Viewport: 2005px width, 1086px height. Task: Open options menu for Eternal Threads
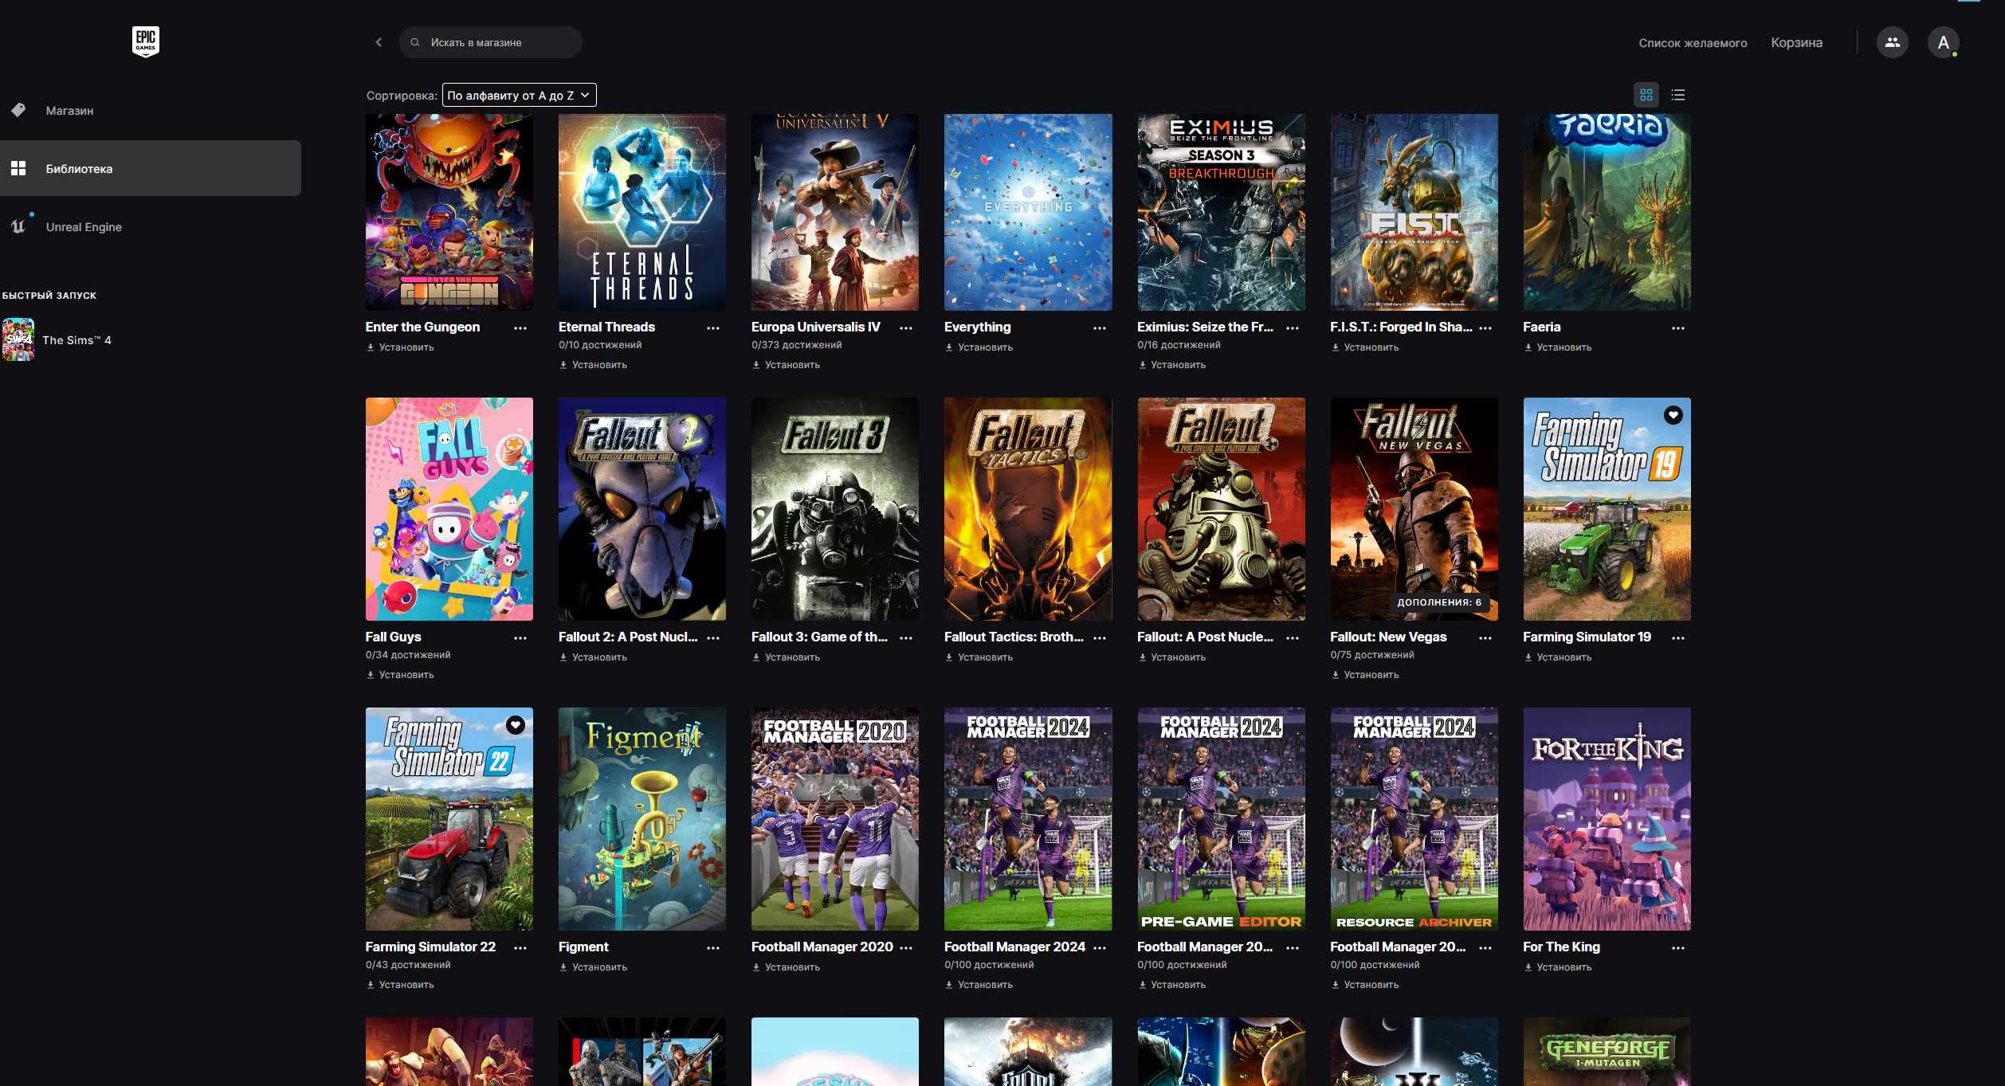[713, 328]
